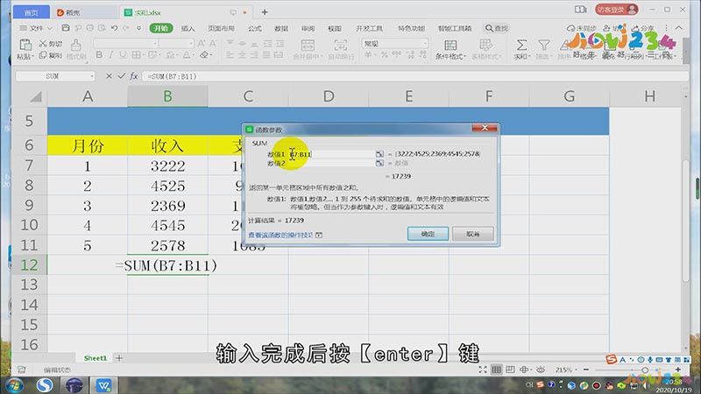Open the font size dropdown
The image size is (701, 394).
tap(191, 43)
